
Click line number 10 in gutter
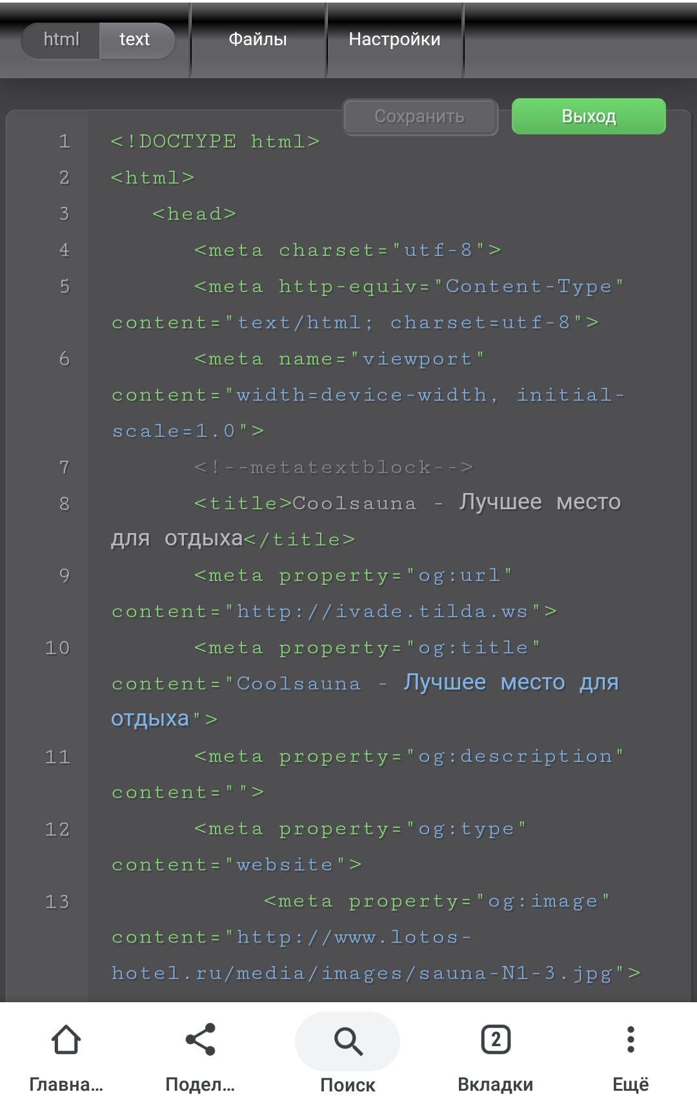(57, 648)
